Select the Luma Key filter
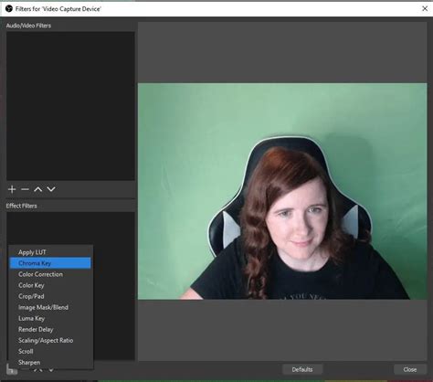The image size is (433, 382). [50, 318]
